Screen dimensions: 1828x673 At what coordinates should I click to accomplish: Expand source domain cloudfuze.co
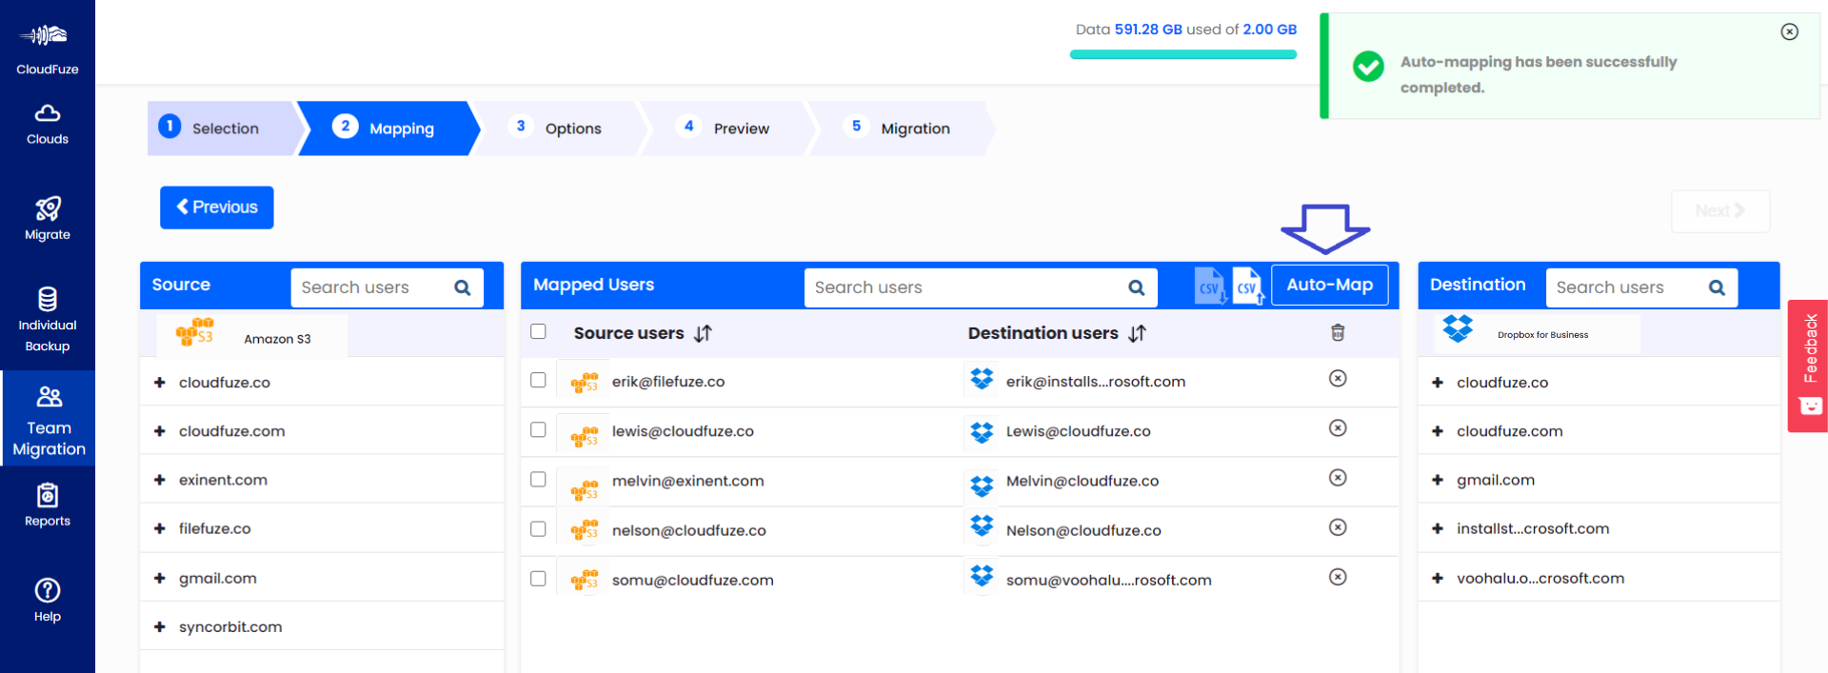click(x=160, y=383)
